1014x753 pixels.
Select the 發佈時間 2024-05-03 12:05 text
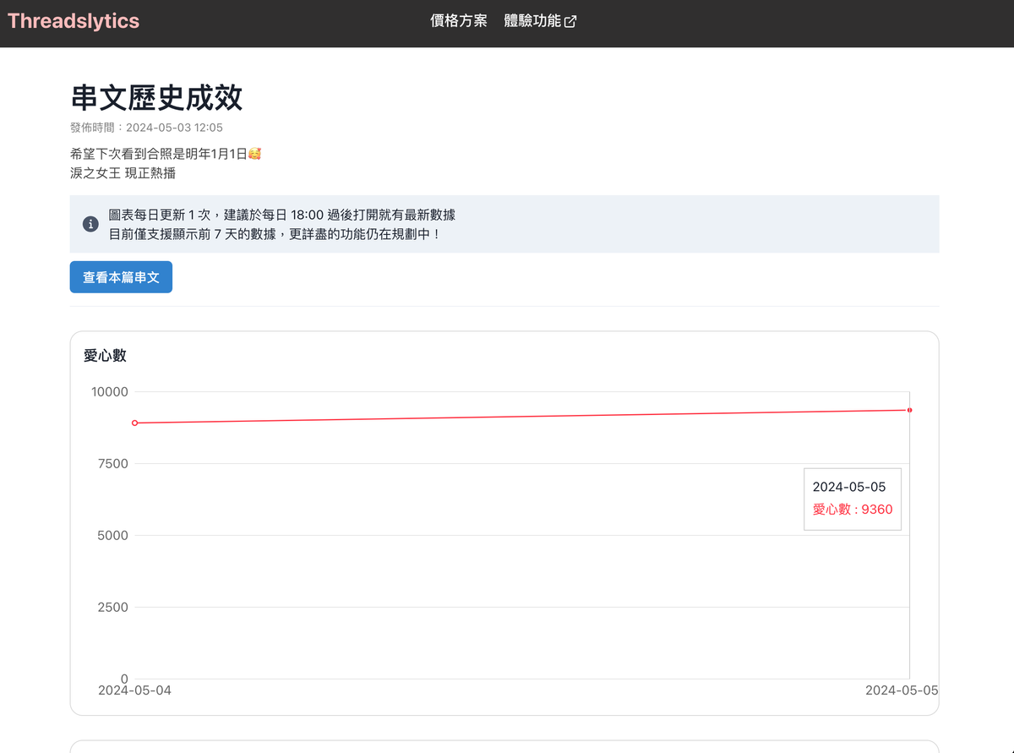(146, 128)
